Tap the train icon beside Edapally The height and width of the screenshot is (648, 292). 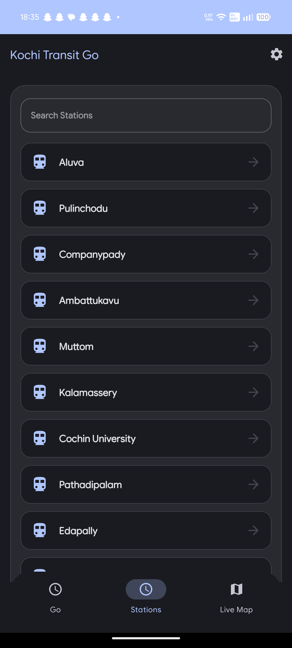pyautogui.click(x=40, y=530)
